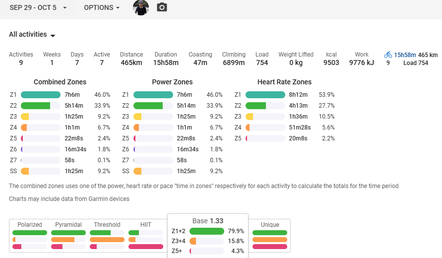Expand the OPTIONS menu

pos(102,8)
